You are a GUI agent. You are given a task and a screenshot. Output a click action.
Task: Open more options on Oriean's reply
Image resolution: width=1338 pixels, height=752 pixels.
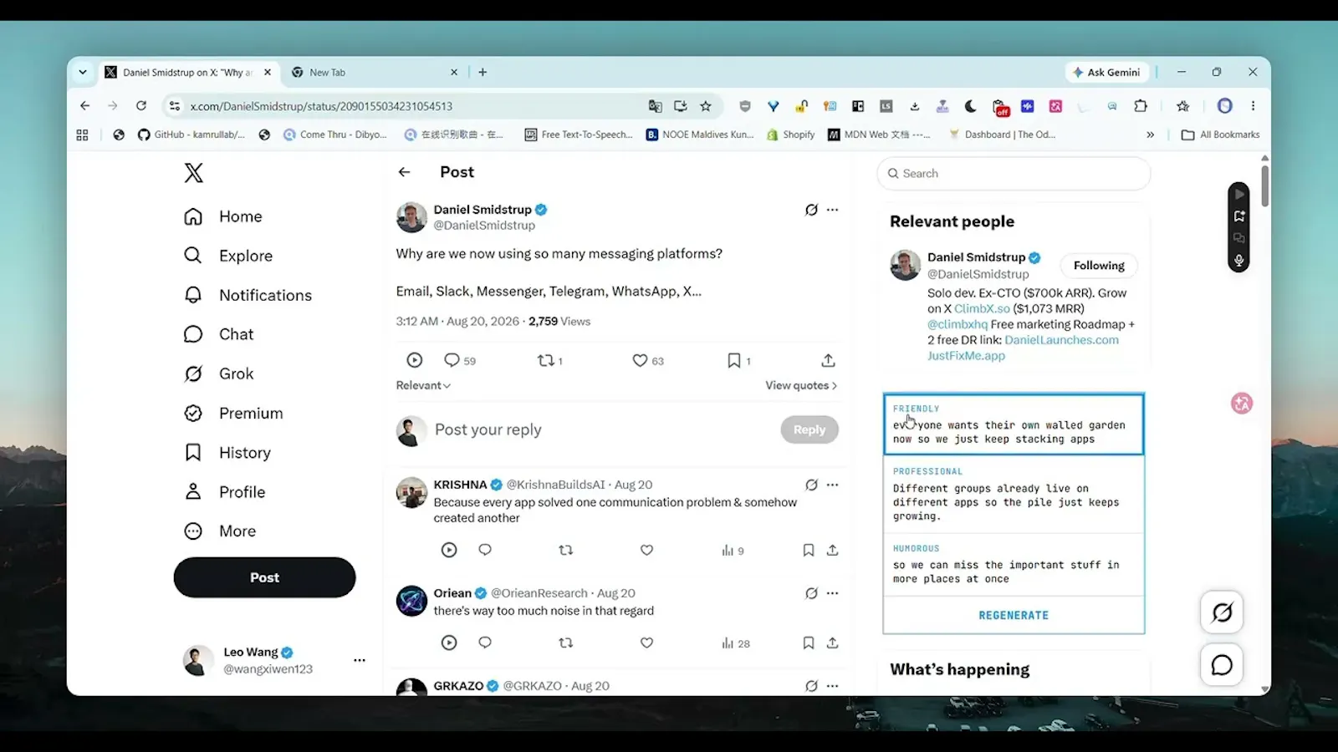(832, 593)
